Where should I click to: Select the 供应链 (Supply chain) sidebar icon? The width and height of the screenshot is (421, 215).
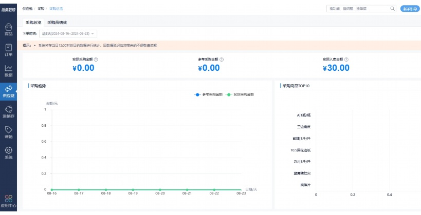click(x=8, y=91)
